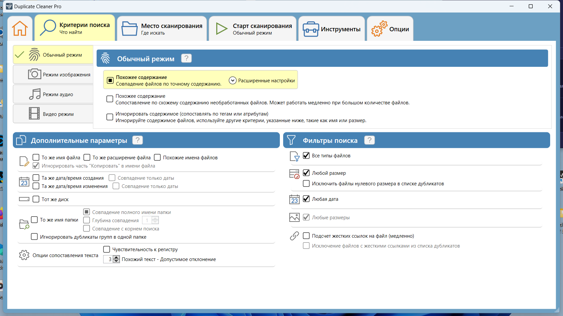Click the funnel icon in Фильтры поиска header
This screenshot has height=316, width=563.
click(x=291, y=140)
